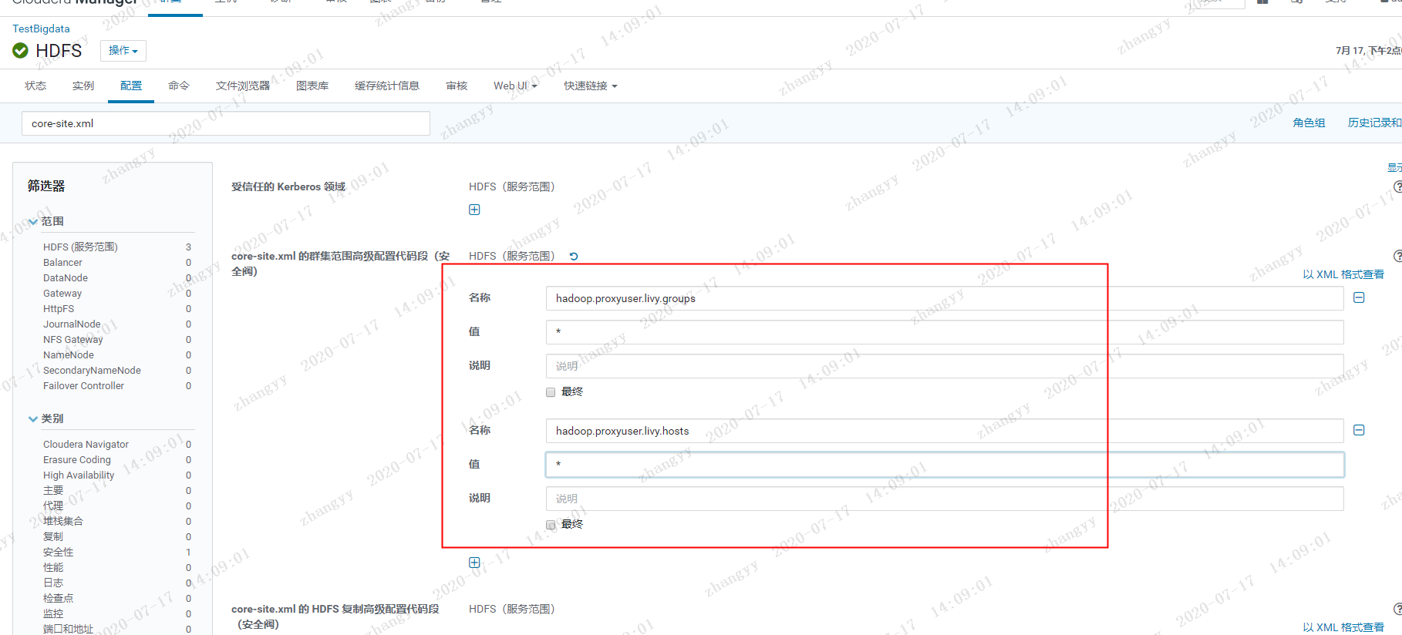The height and width of the screenshot is (635, 1402).
Task: Mark livy.groups property as final
Action: click(551, 392)
